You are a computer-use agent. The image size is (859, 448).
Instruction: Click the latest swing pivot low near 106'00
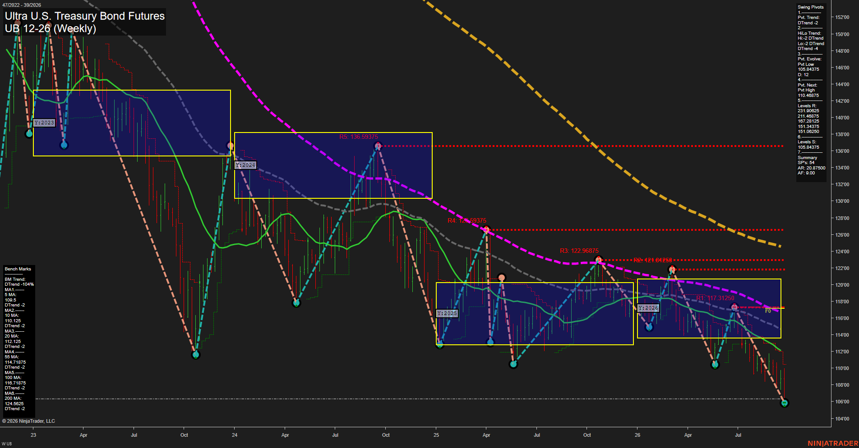click(784, 403)
